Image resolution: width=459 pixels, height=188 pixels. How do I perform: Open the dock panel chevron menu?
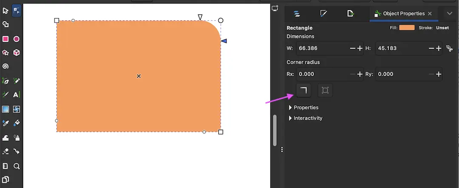click(450, 14)
